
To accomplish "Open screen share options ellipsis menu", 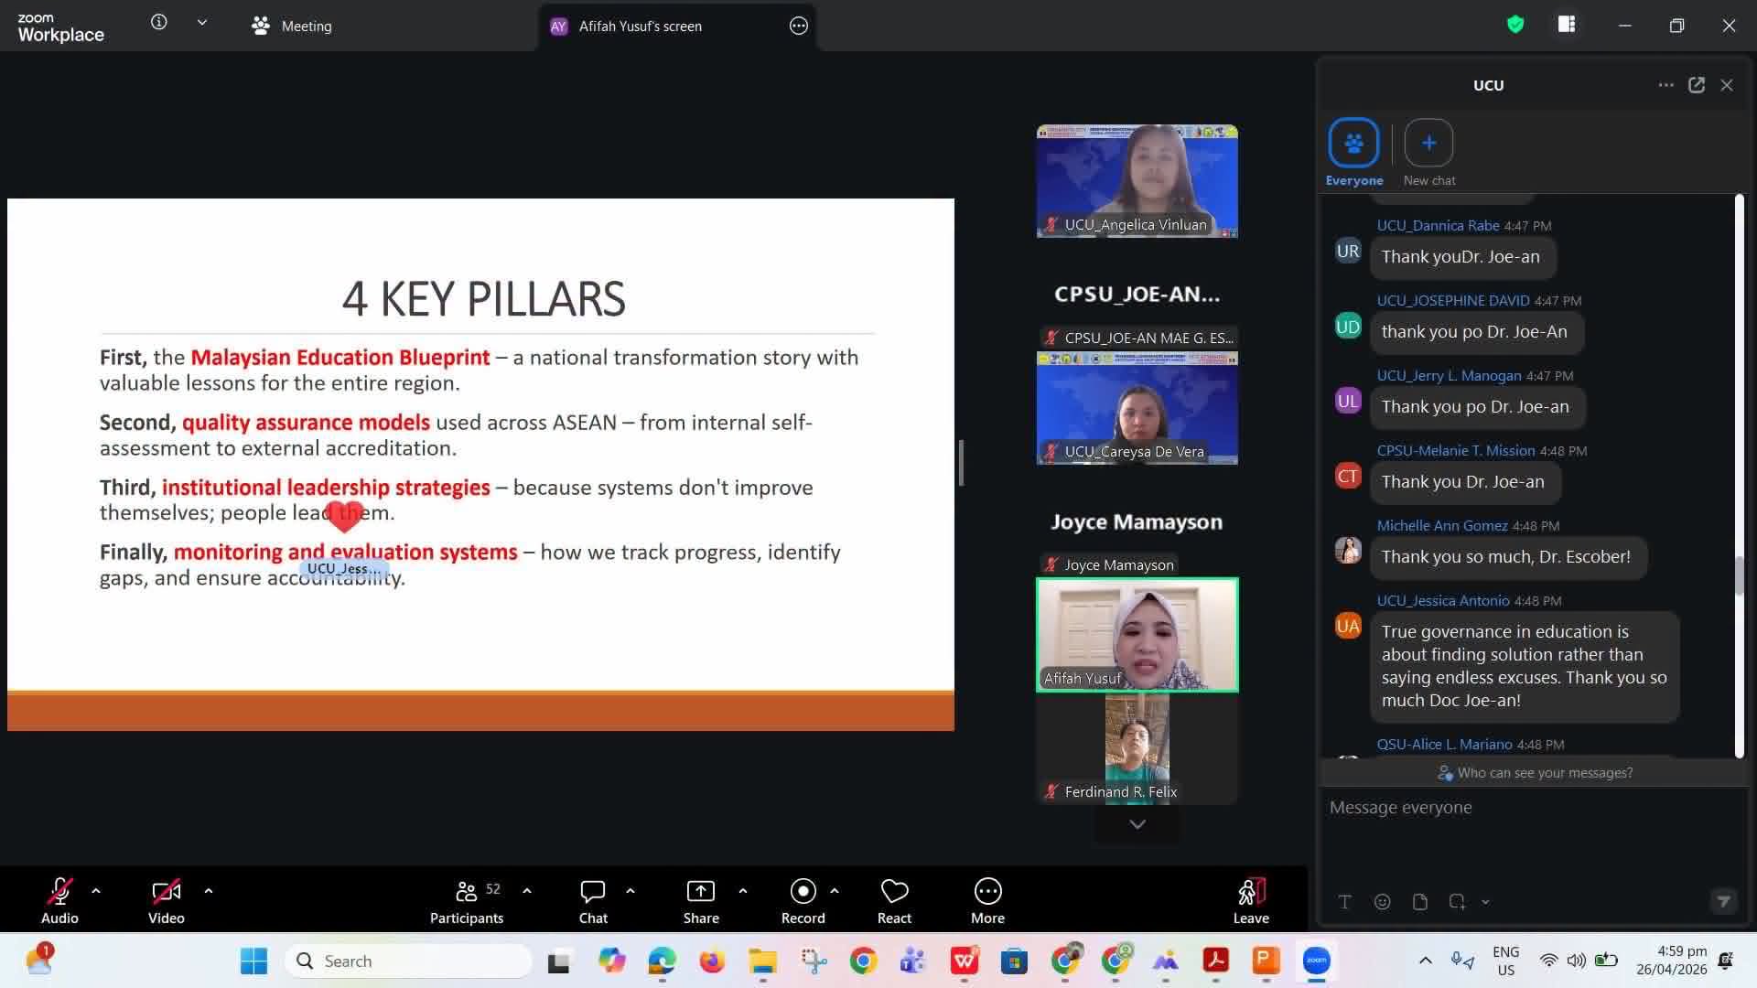I will pos(799,27).
